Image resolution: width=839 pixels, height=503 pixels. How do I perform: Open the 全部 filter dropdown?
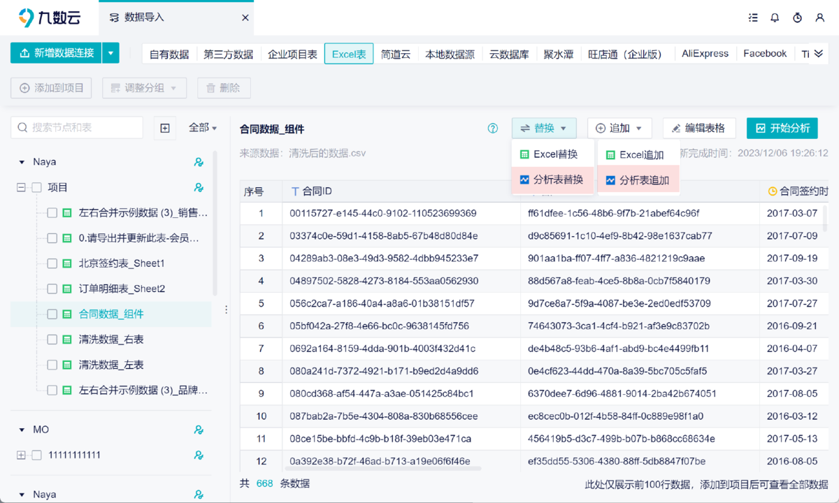coord(203,128)
